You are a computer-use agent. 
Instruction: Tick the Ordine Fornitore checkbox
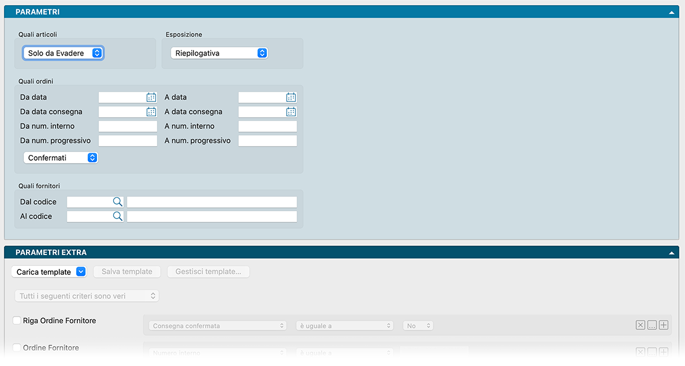17,348
